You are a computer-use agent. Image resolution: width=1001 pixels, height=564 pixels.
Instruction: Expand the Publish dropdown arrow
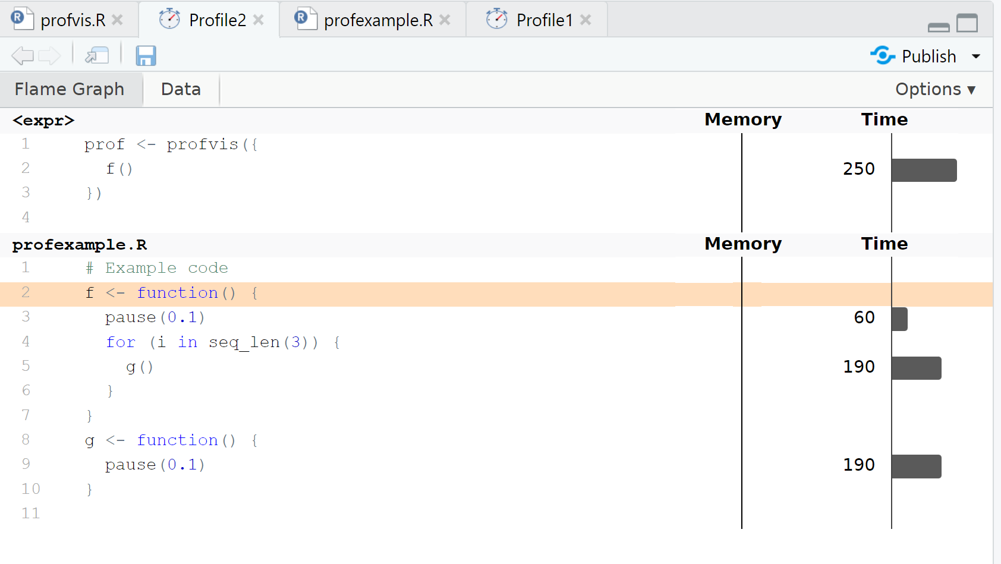pyautogui.click(x=976, y=56)
